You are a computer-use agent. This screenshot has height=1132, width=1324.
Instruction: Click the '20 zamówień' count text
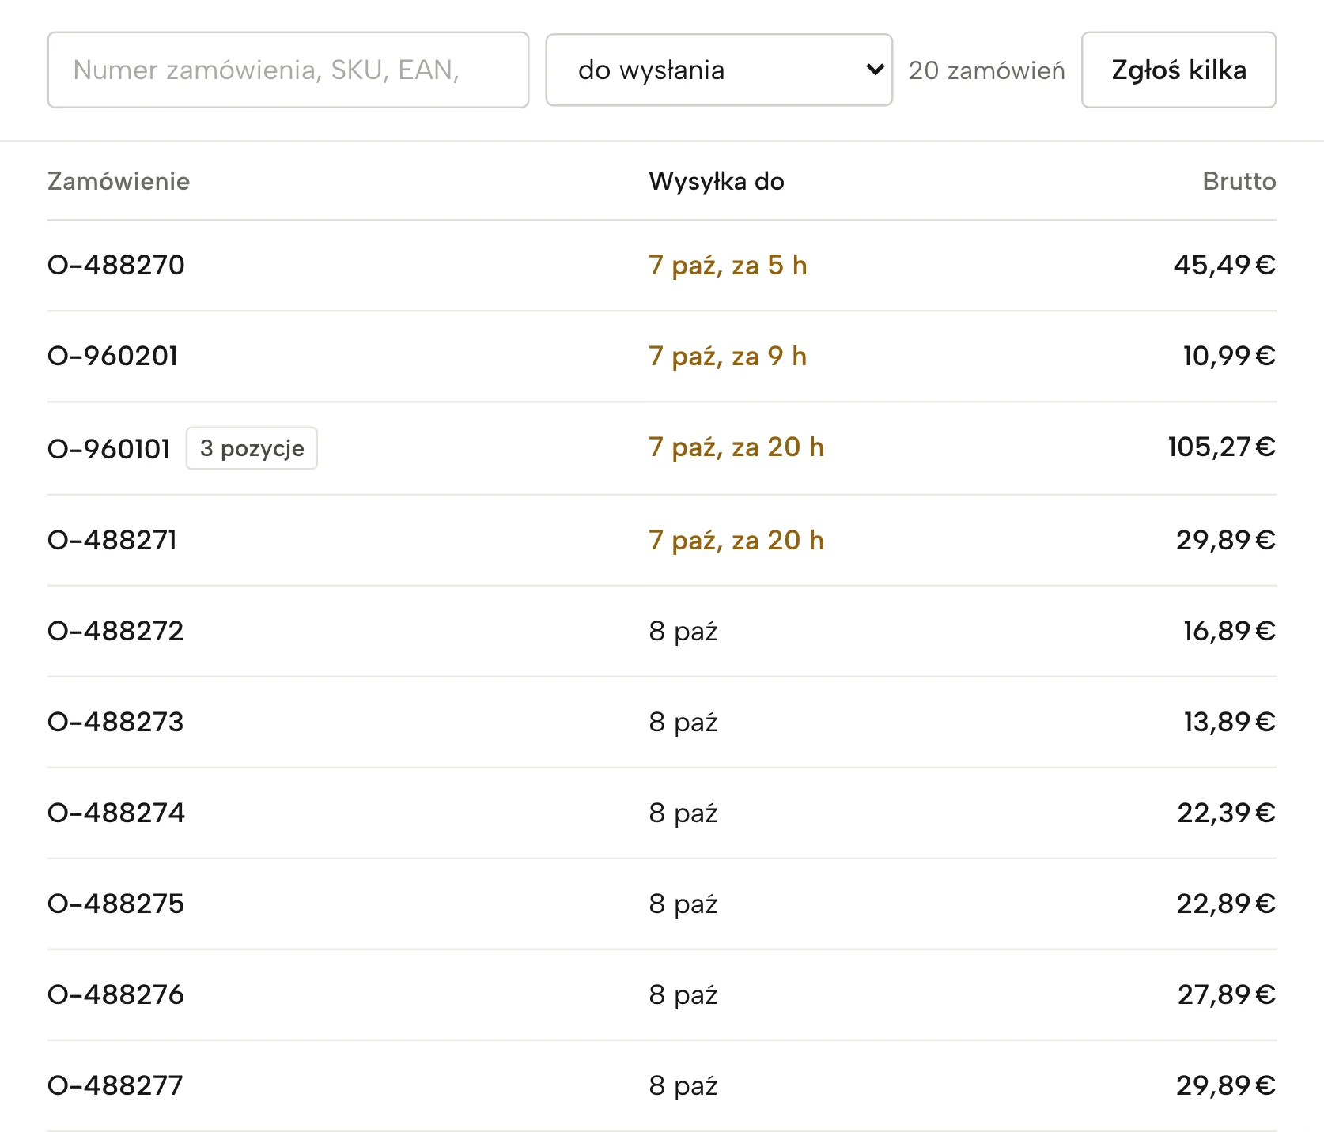[x=986, y=70]
